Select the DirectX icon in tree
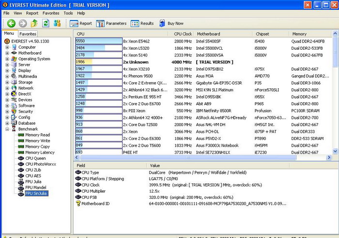339x238 pixels. (x=14, y=94)
